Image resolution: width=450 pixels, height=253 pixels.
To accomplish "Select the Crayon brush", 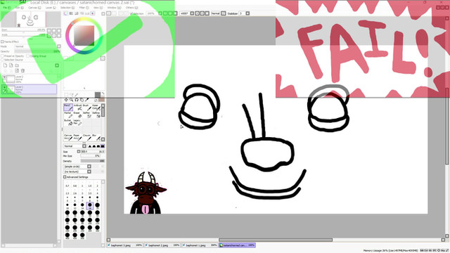I will [x=87, y=137].
